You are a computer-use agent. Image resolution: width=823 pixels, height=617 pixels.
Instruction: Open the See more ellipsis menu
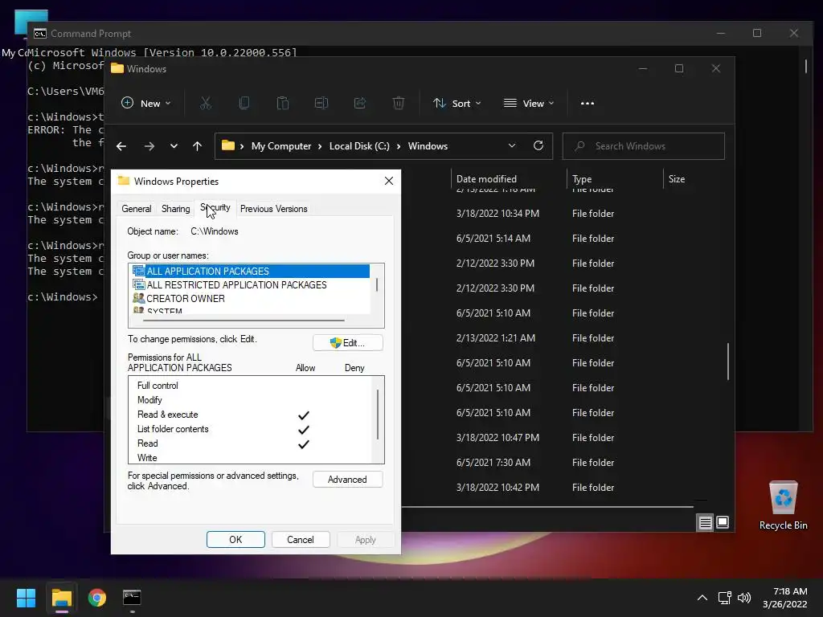(x=588, y=104)
